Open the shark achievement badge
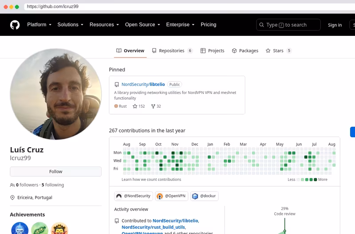This screenshot has height=234, width=355. pos(20,228)
